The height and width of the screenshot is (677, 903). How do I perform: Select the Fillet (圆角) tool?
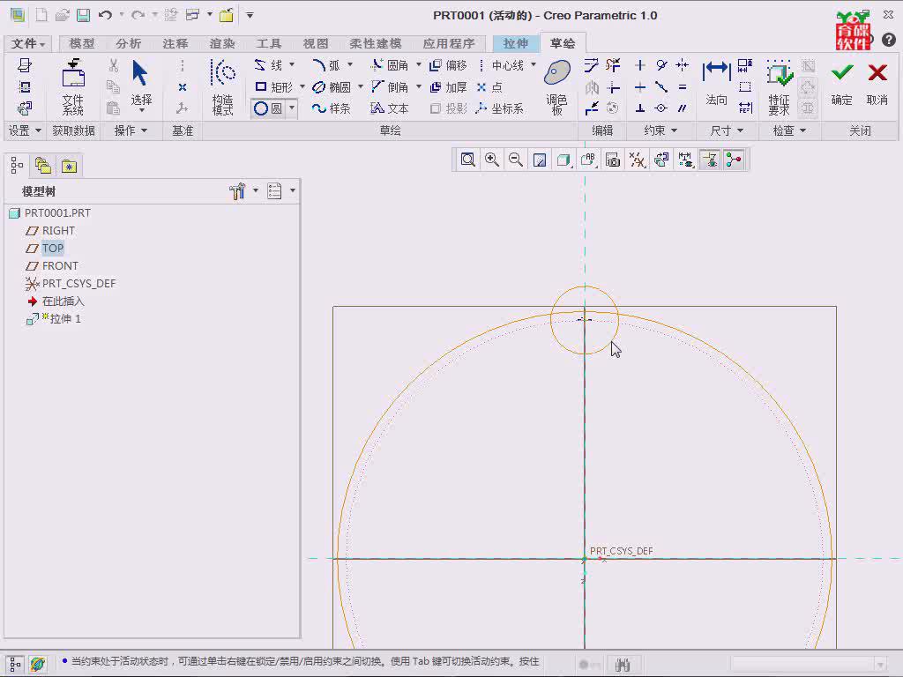(x=390, y=65)
